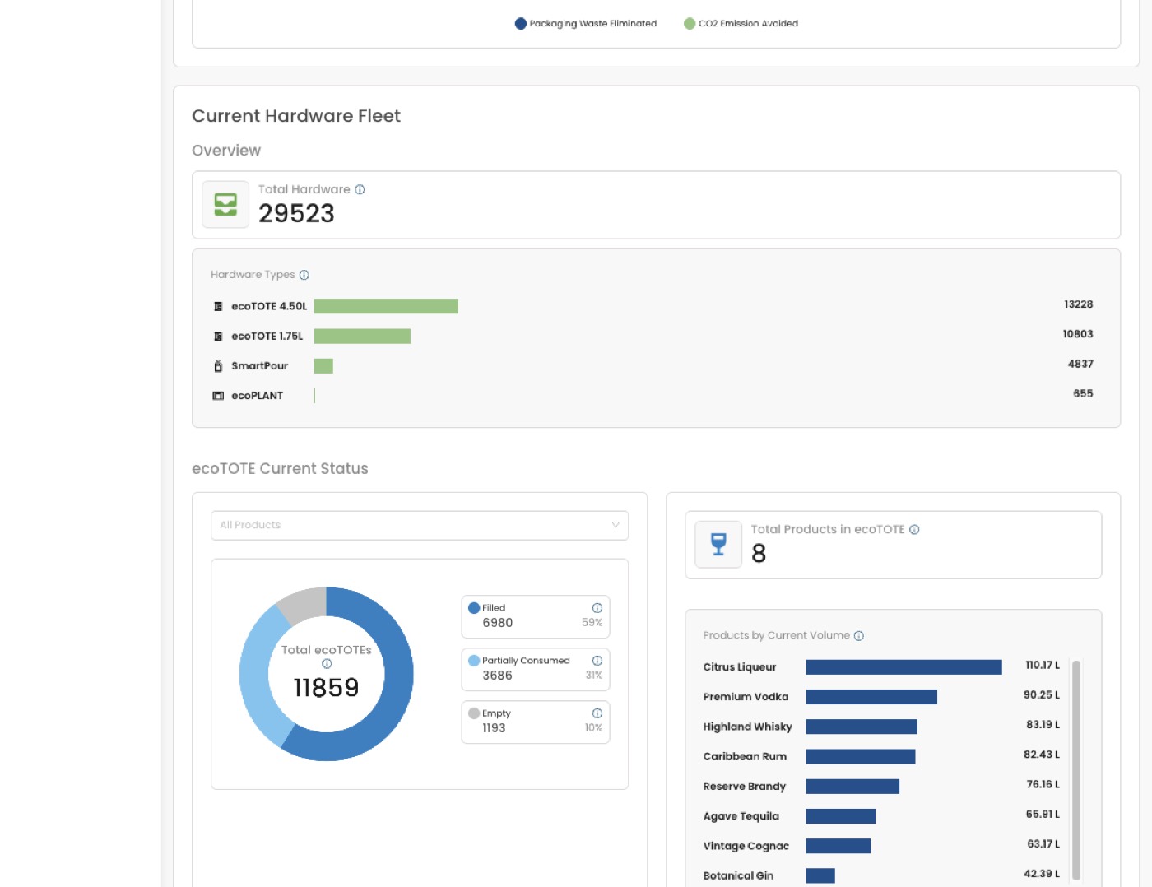The width and height of the screenshot is (1152, 887).
Task: Click the info icon next to Hardware Types
Action: [304, 275]
